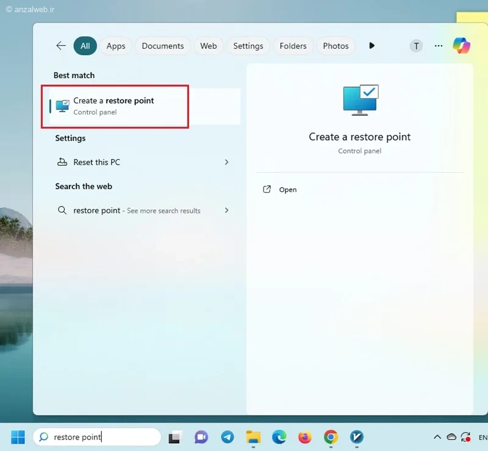Click the back arrow in search panel
Image resolution: width=488 pixels, height=451 pixels.
pyautogui.click(x=61, y=46)
